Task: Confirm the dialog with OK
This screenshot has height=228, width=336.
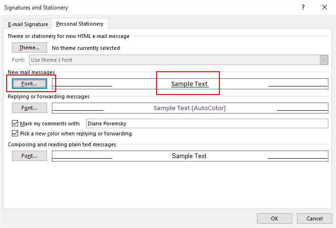Action: coord(275,218)
